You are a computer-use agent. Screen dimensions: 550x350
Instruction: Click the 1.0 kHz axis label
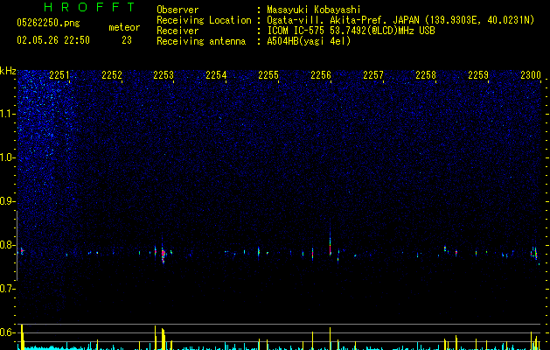pyautogui.click(x=8, y=157)
